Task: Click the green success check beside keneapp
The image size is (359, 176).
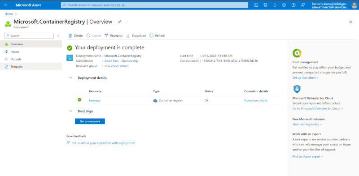Action: pos(79,100)
